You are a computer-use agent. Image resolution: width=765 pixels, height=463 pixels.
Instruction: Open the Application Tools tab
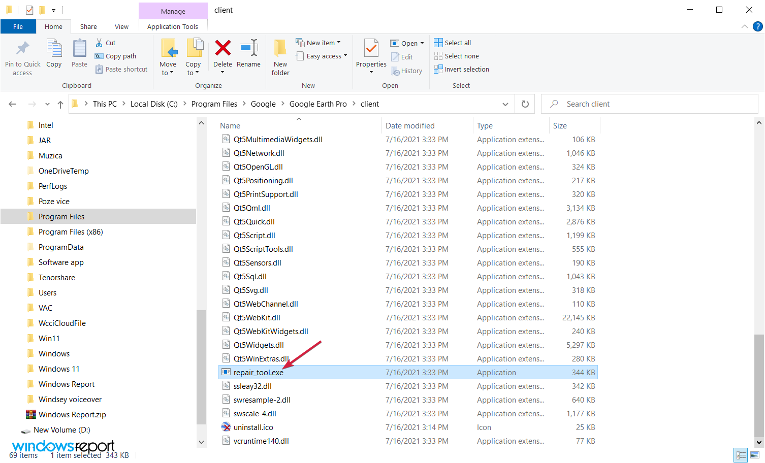click(x=173, y=26)
